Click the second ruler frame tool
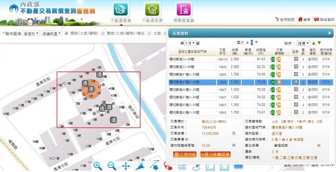Image resolution: width=336 pixels, height=172 pixels. click(224, 167)
